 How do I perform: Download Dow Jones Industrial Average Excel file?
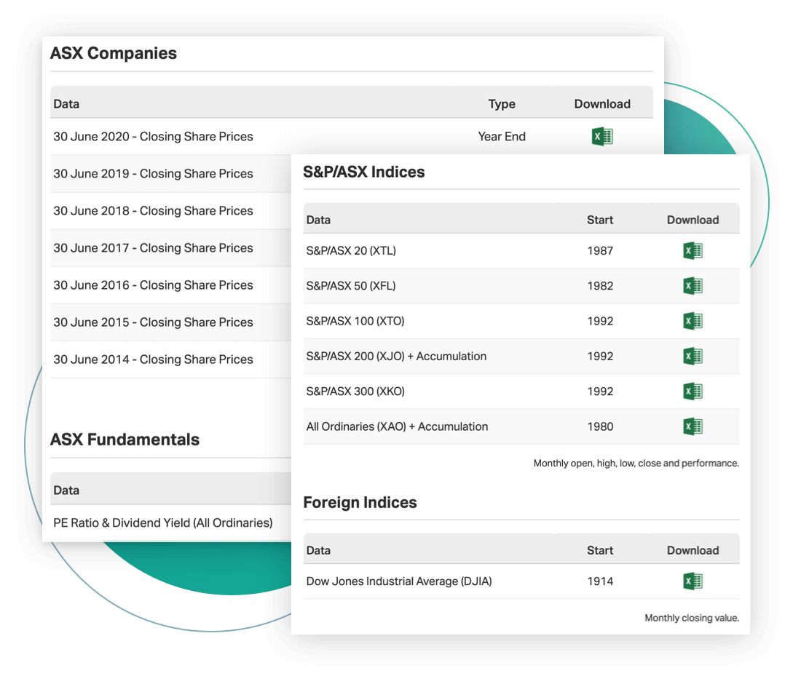click(693, 581)
